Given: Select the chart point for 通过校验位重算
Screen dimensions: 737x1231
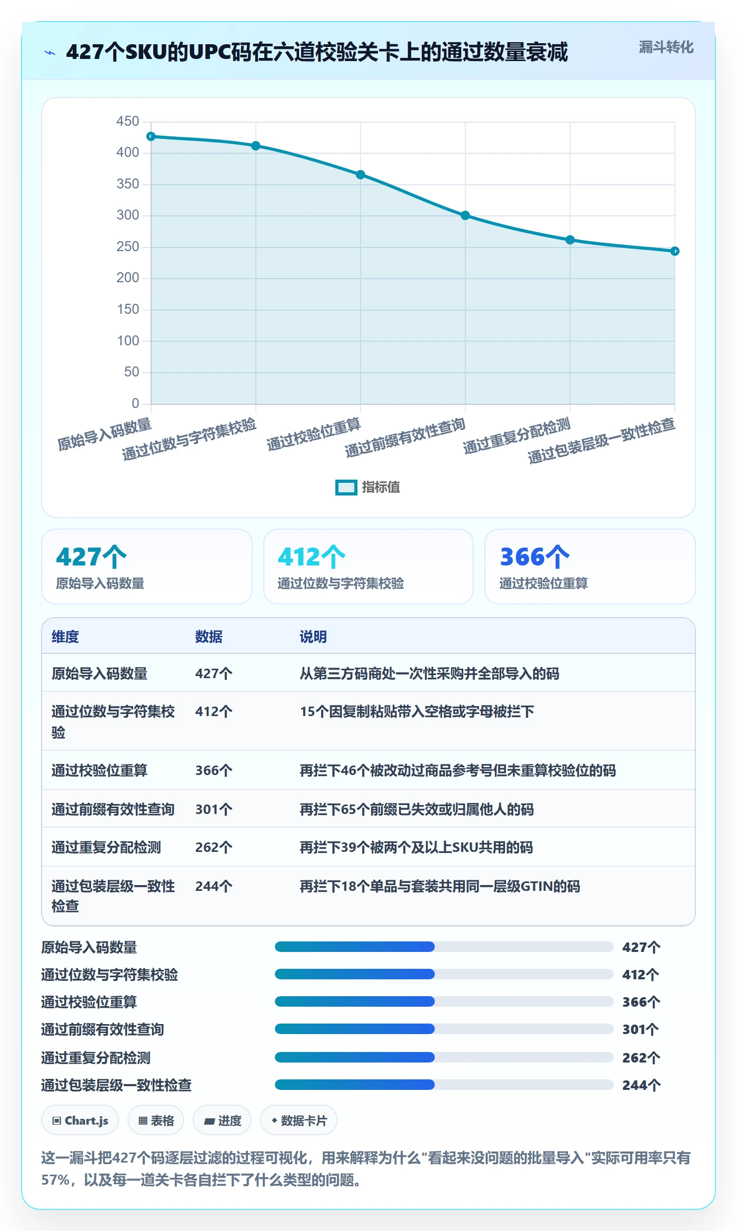Looking at the screenshot, I should pyautogui.click(x=361, y=175).
